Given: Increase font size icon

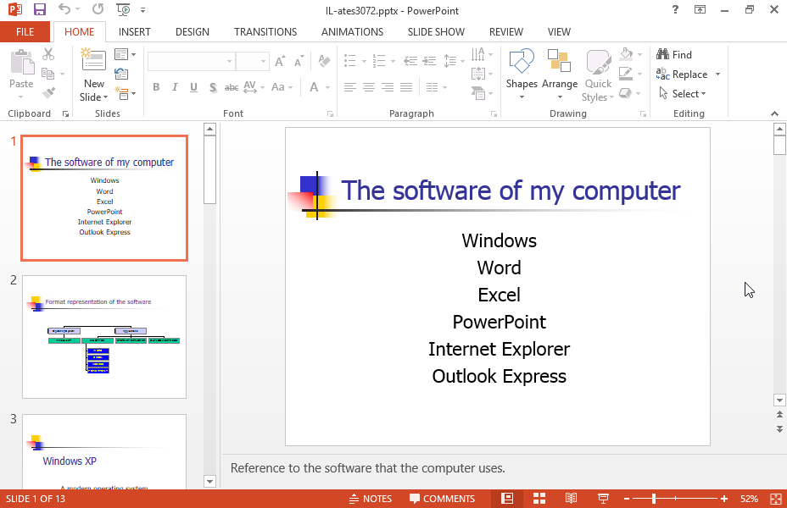Looking at the screenshot, I should tap(280, 61).
